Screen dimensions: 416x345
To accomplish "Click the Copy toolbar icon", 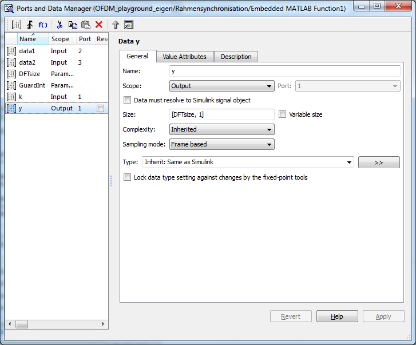I will (73, 25).
